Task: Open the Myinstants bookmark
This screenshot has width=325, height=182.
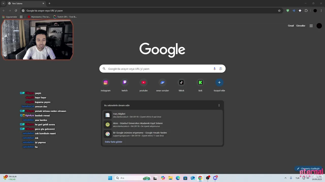Action: [x=39, y=17]
